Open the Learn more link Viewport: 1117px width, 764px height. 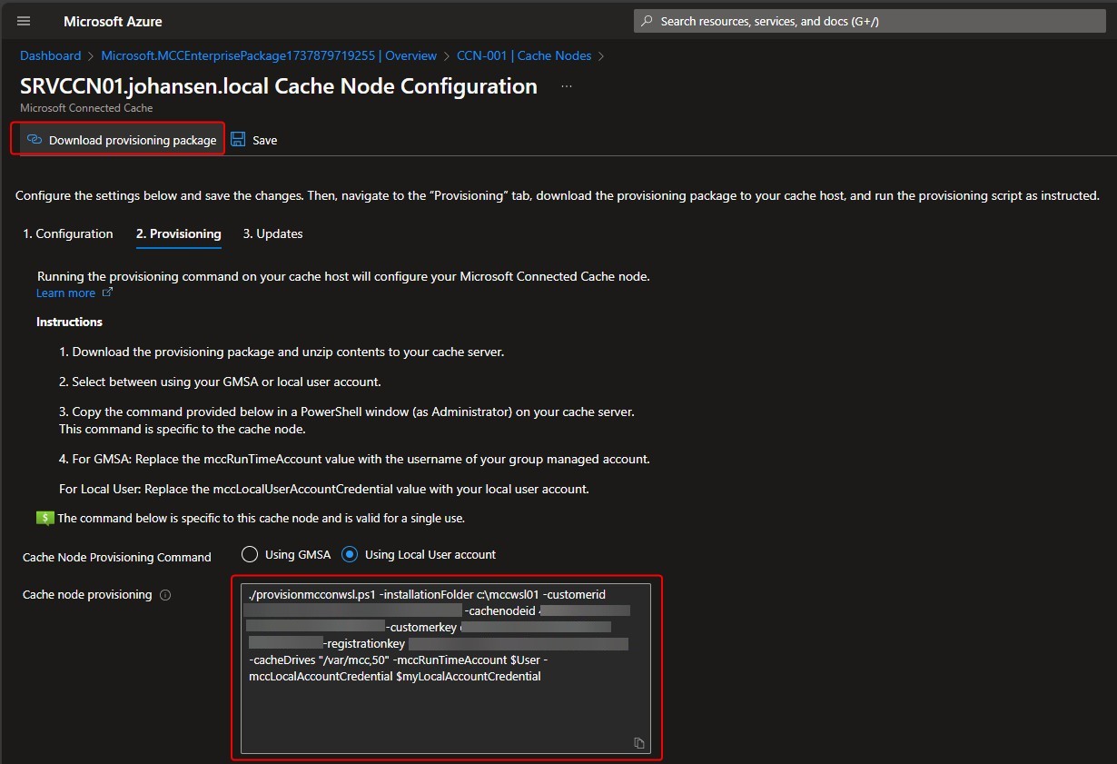coord(65,293)
